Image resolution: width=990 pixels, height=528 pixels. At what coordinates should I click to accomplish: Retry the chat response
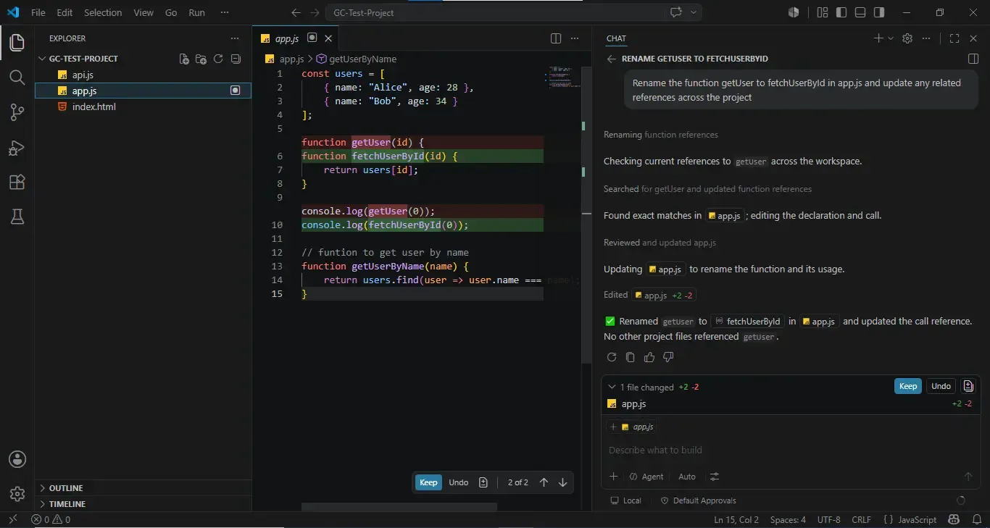[612, 357]
